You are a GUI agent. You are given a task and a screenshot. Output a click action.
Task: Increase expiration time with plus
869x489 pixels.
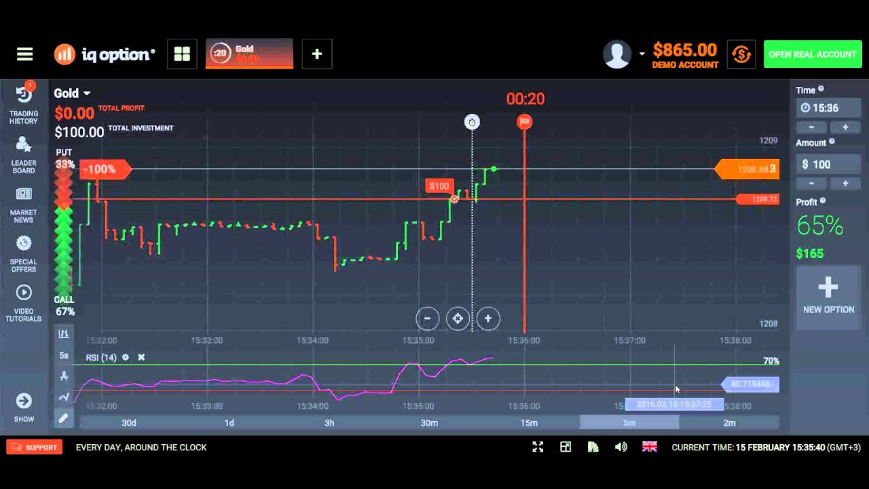845,127
